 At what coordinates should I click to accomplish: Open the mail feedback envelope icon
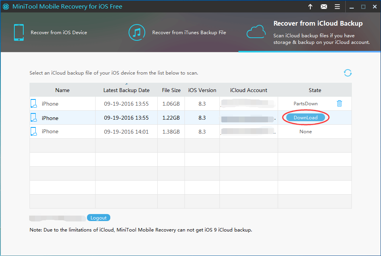pos(324,7)
